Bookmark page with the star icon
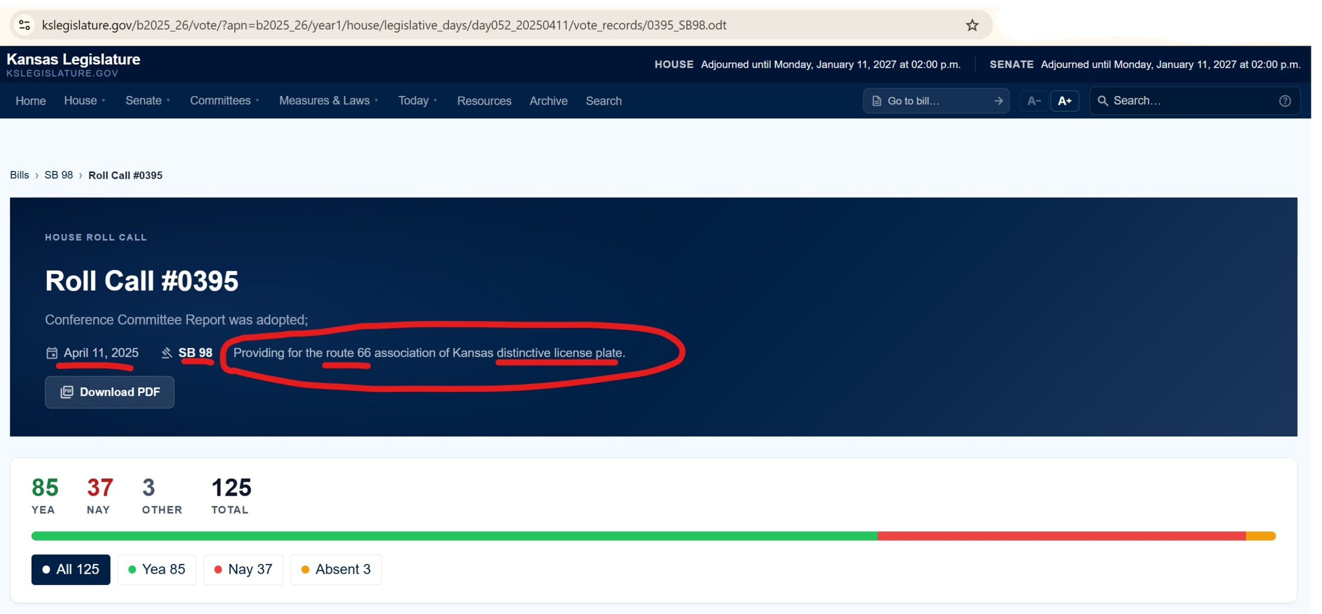This screenshot has height=614, width=1322. point(972,25)
